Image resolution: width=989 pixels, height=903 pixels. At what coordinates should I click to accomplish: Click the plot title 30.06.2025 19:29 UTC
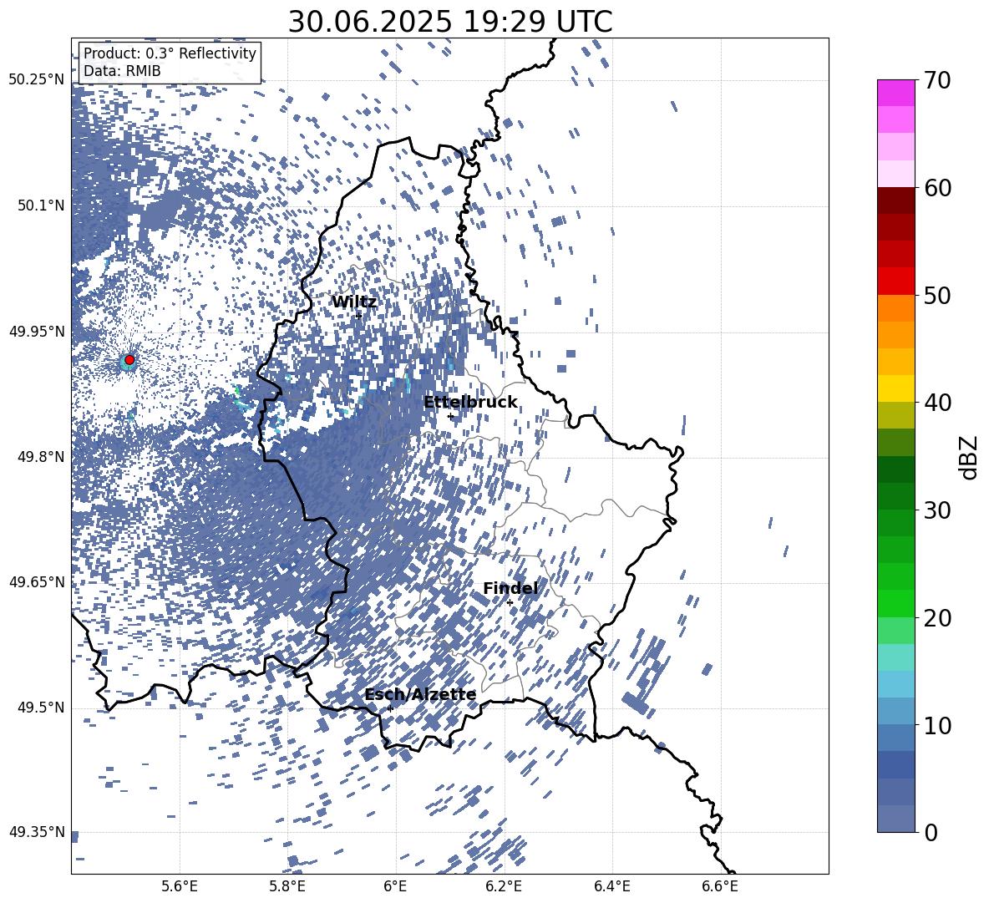click(x=450, y=22)
